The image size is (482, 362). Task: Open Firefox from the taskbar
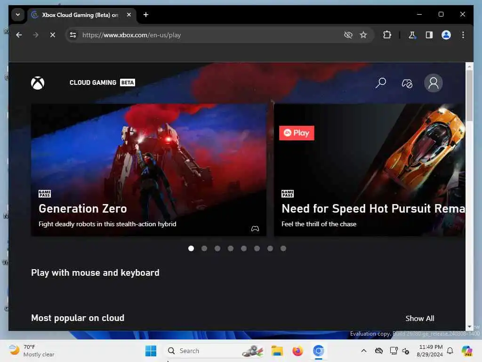[x=297, y=351]
